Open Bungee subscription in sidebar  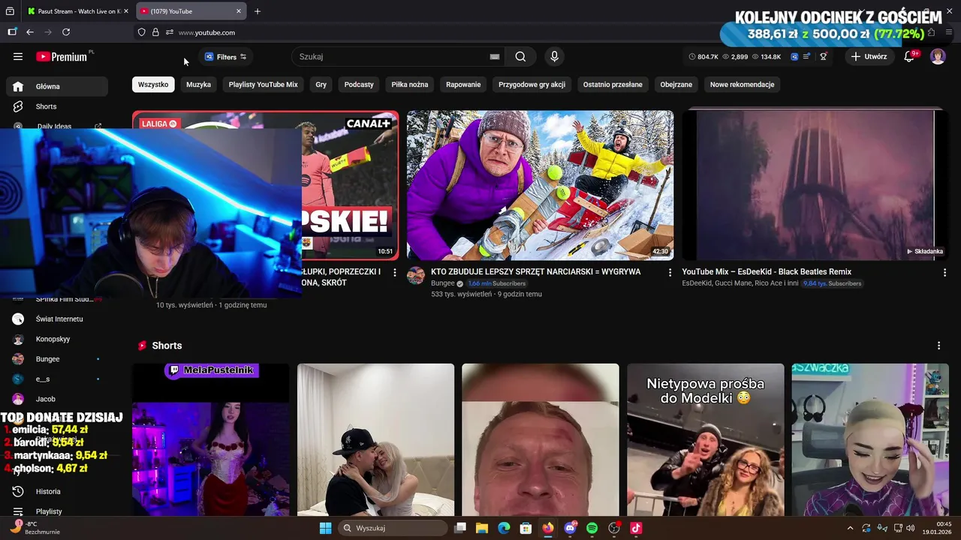(57, 359)
